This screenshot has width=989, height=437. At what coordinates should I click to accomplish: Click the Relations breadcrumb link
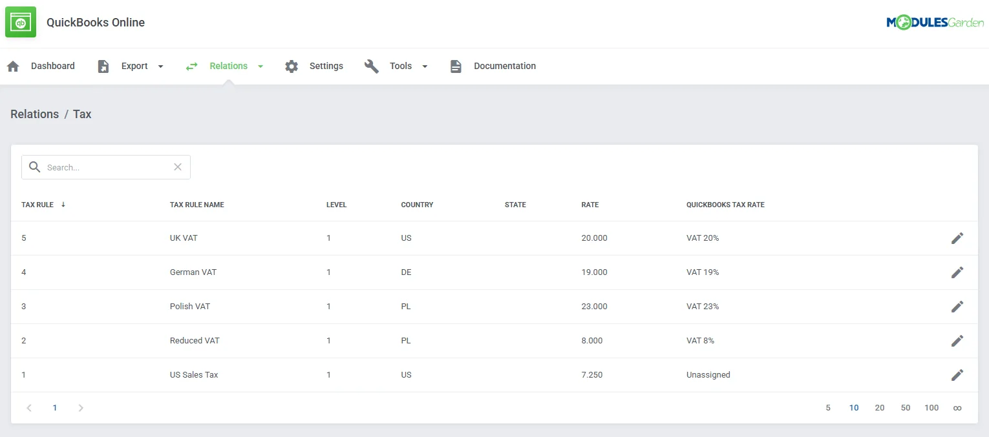click(x=35, y=114)
